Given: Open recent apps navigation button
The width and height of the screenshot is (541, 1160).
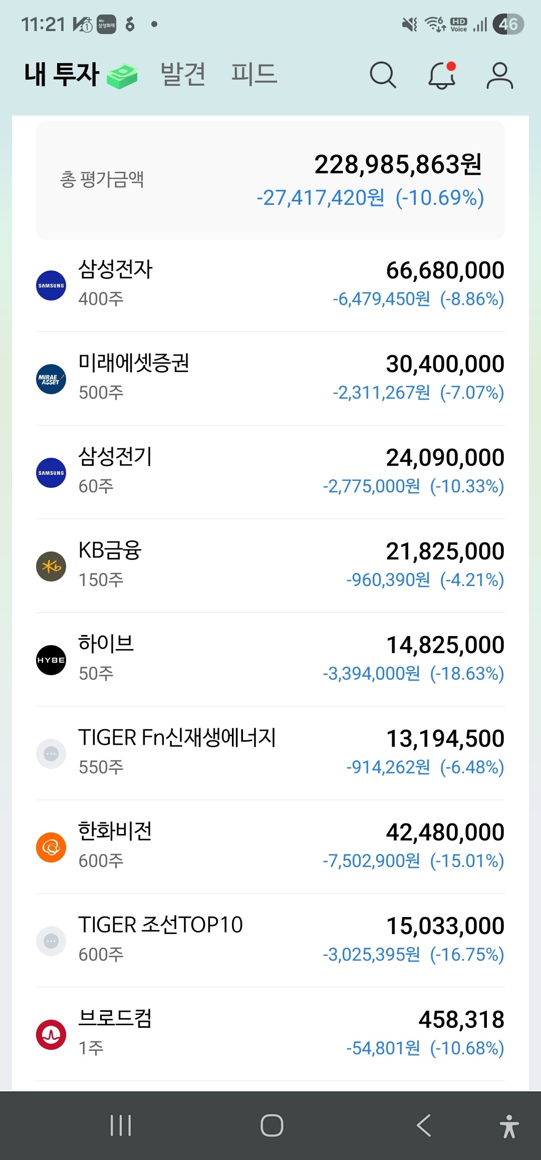Looking at the screenshot, I should click(121, 1125).
